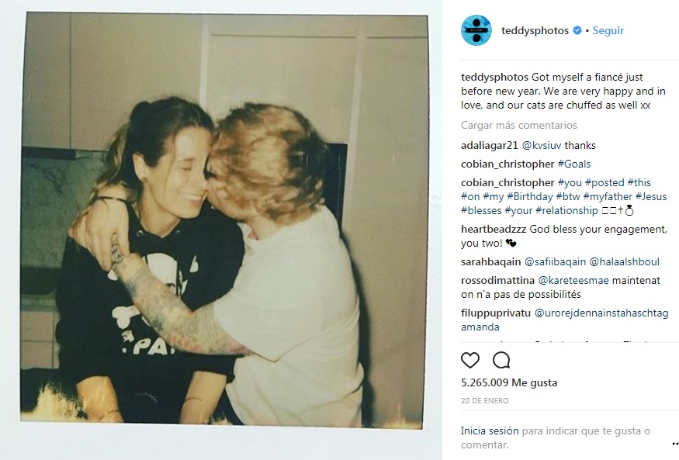Expand Cargar más comentarios
This screenshot has height=460, width=679.
pyautogui.click(x=519, y=125)
